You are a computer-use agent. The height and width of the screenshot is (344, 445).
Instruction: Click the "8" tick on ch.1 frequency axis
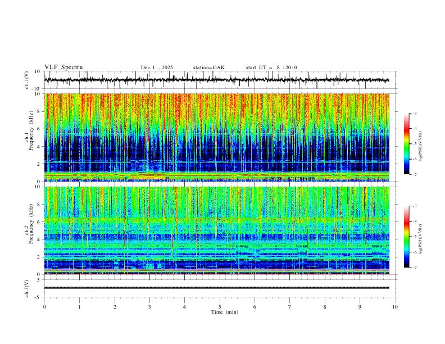(x=39, y=111)
